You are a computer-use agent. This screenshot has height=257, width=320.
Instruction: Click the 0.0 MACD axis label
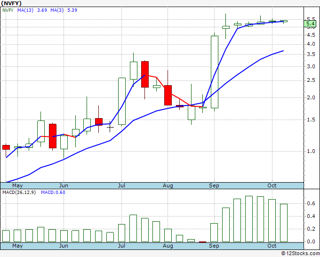(x=311, y=241)
